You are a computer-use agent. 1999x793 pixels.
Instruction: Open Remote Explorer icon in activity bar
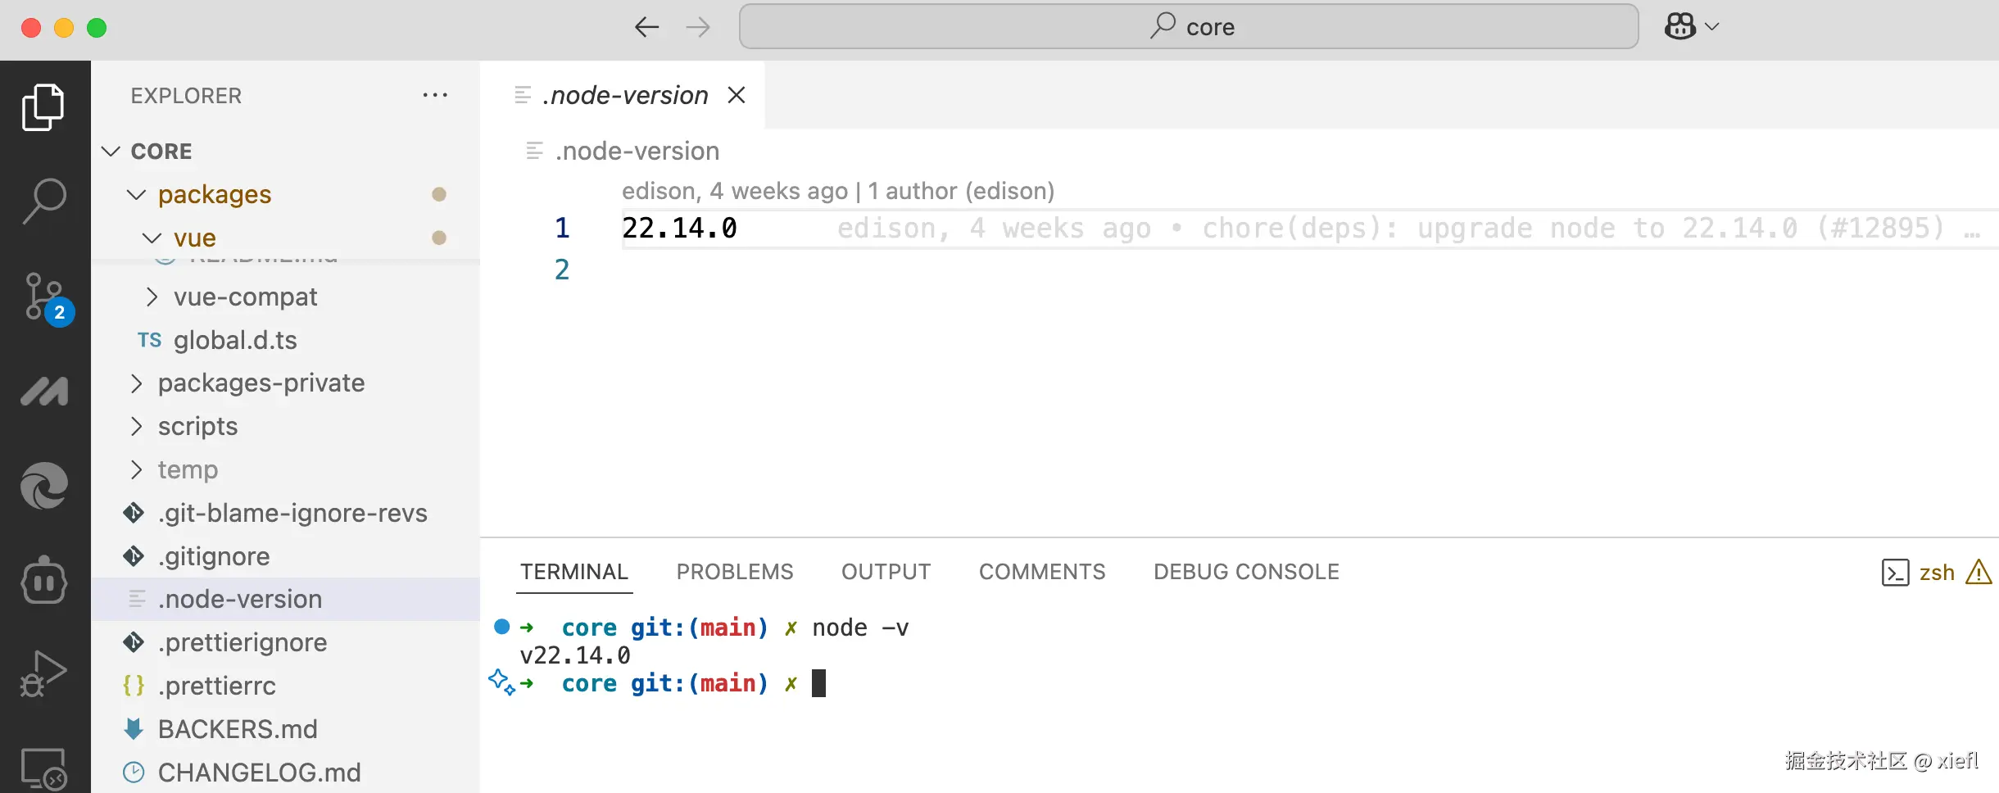pos(43,768)
